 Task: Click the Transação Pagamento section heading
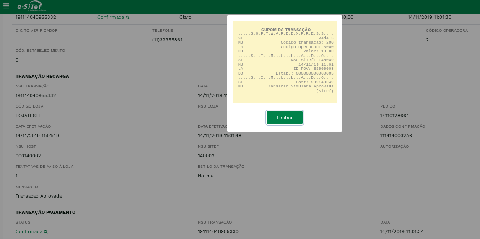45,212
